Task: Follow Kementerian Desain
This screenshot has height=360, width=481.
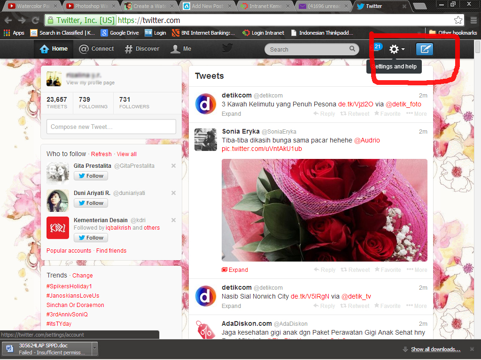Action: (x=91, y=238)
